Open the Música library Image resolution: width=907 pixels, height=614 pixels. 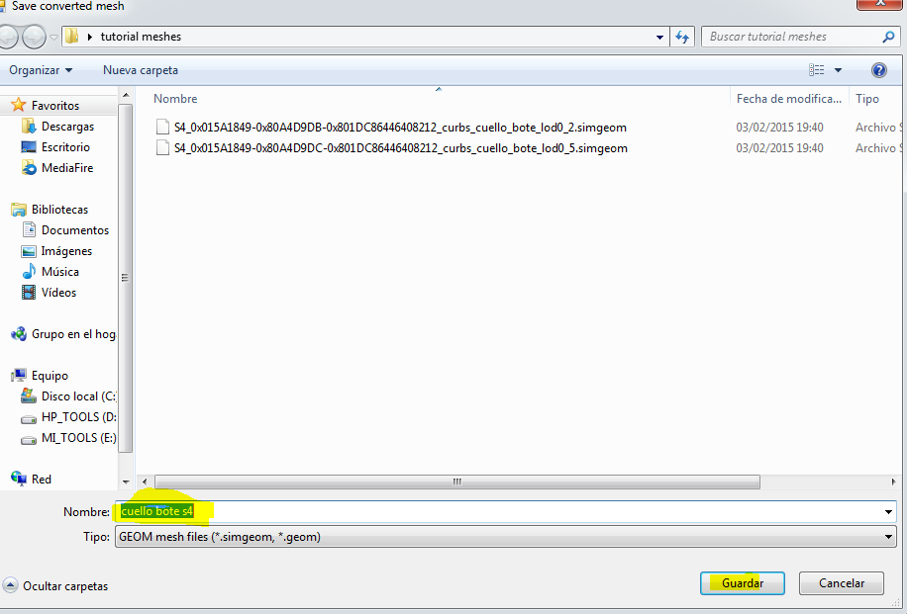coord(59,272)
